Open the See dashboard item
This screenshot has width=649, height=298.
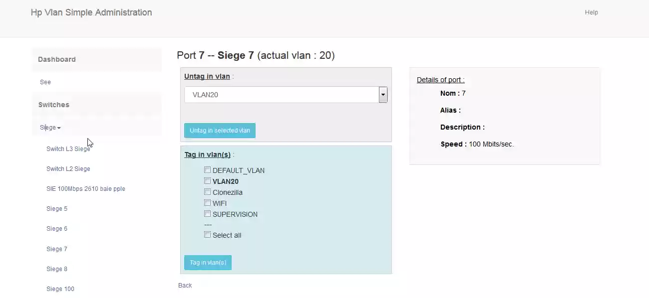coord(45,82)
